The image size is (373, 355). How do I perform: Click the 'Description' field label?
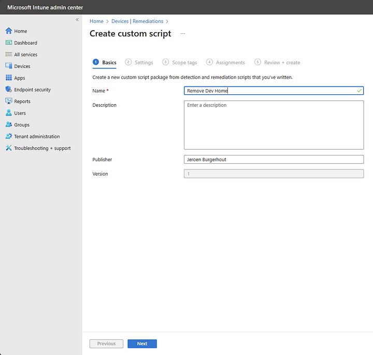click(x=105, y=105)
